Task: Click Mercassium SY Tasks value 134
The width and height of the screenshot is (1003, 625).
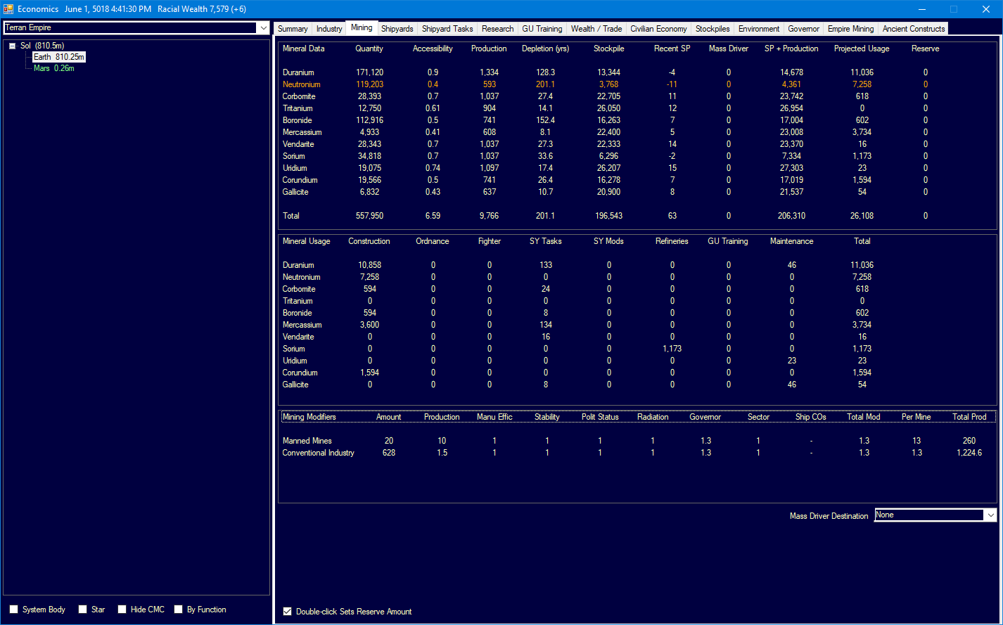Action: tap(546, 325)
